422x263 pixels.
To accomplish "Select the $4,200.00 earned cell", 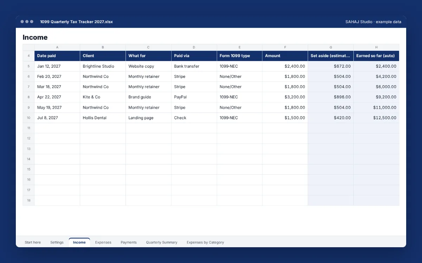I will tap(376, 76).
